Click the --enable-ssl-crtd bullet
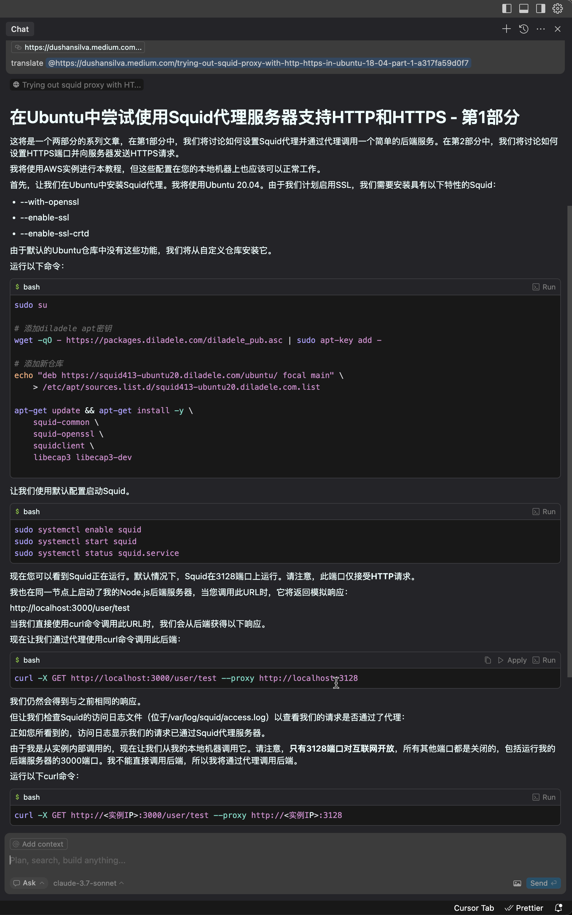The image size is (572, 915). [54, 233]
